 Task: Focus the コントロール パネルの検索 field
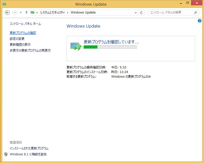(170, 13)
